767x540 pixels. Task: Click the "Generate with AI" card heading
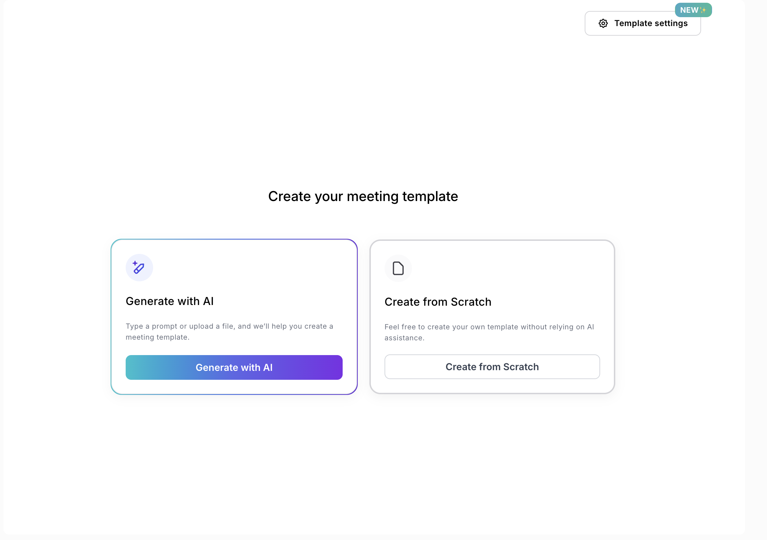170,301
